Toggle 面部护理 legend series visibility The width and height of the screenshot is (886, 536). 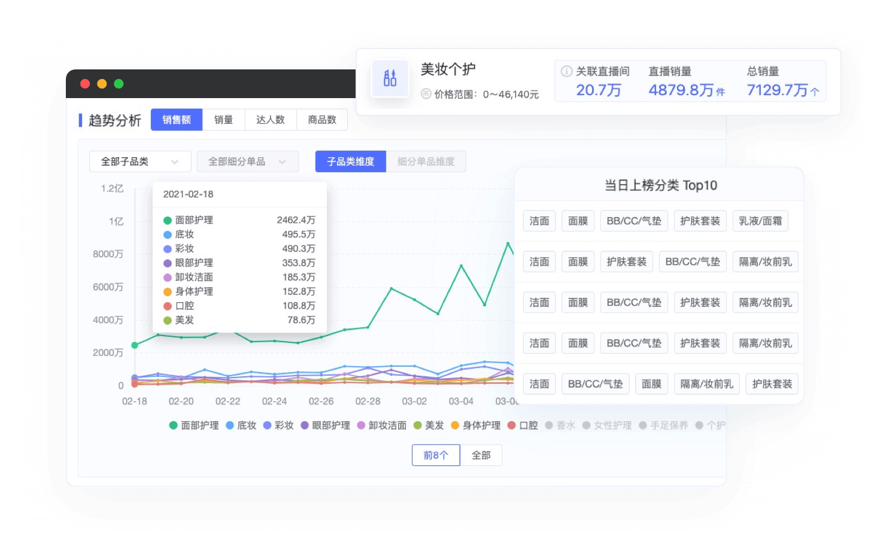coord(193,425)
